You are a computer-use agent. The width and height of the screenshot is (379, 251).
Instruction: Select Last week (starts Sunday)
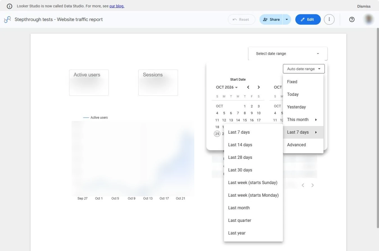point(253,183)
